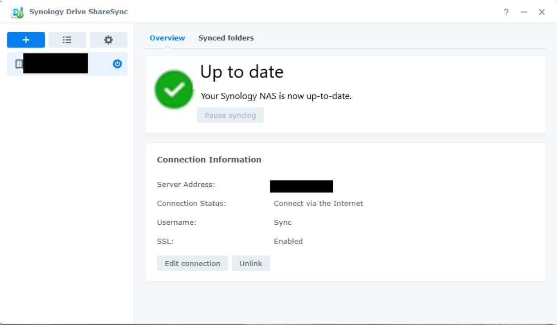Click the green up-to-date checkmark icon
Image resolution: width=557 pixels, height=325 pixels.
coord(174,89)
